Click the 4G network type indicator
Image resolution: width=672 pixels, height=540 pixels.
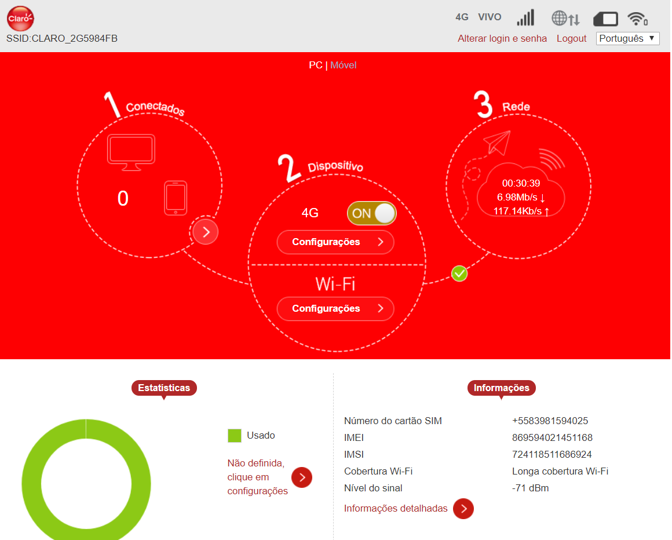coord(462,17)
